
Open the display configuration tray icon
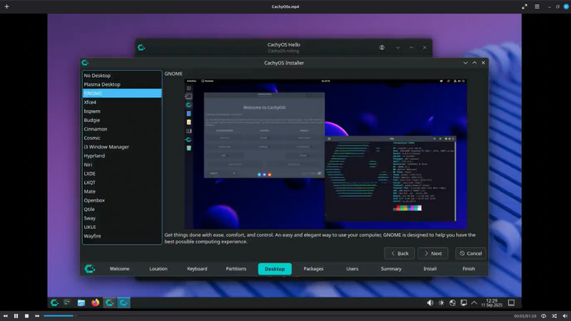tap(463, 302)
